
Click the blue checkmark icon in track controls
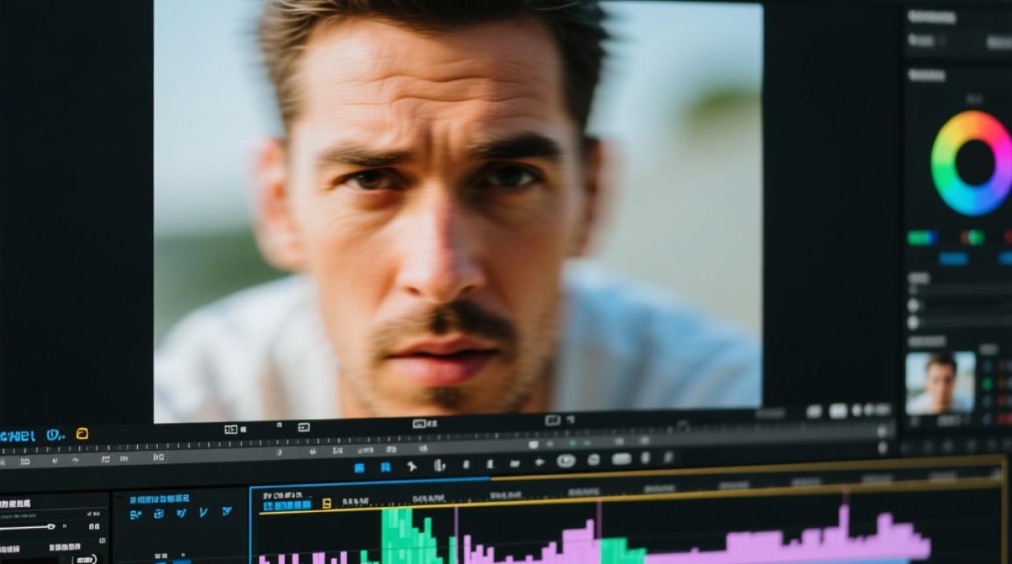pyautogui.click(x=203, y=512)
